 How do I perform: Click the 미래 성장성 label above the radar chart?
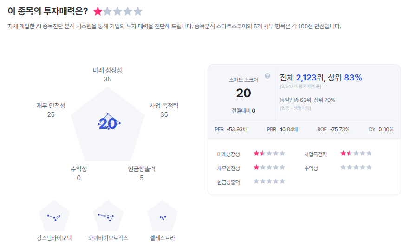(x=107, y=70)
